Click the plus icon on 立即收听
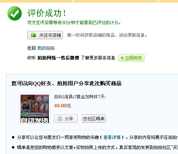This screenshot has height=154, width=178. pyautogui.click(x=122, y=58)
